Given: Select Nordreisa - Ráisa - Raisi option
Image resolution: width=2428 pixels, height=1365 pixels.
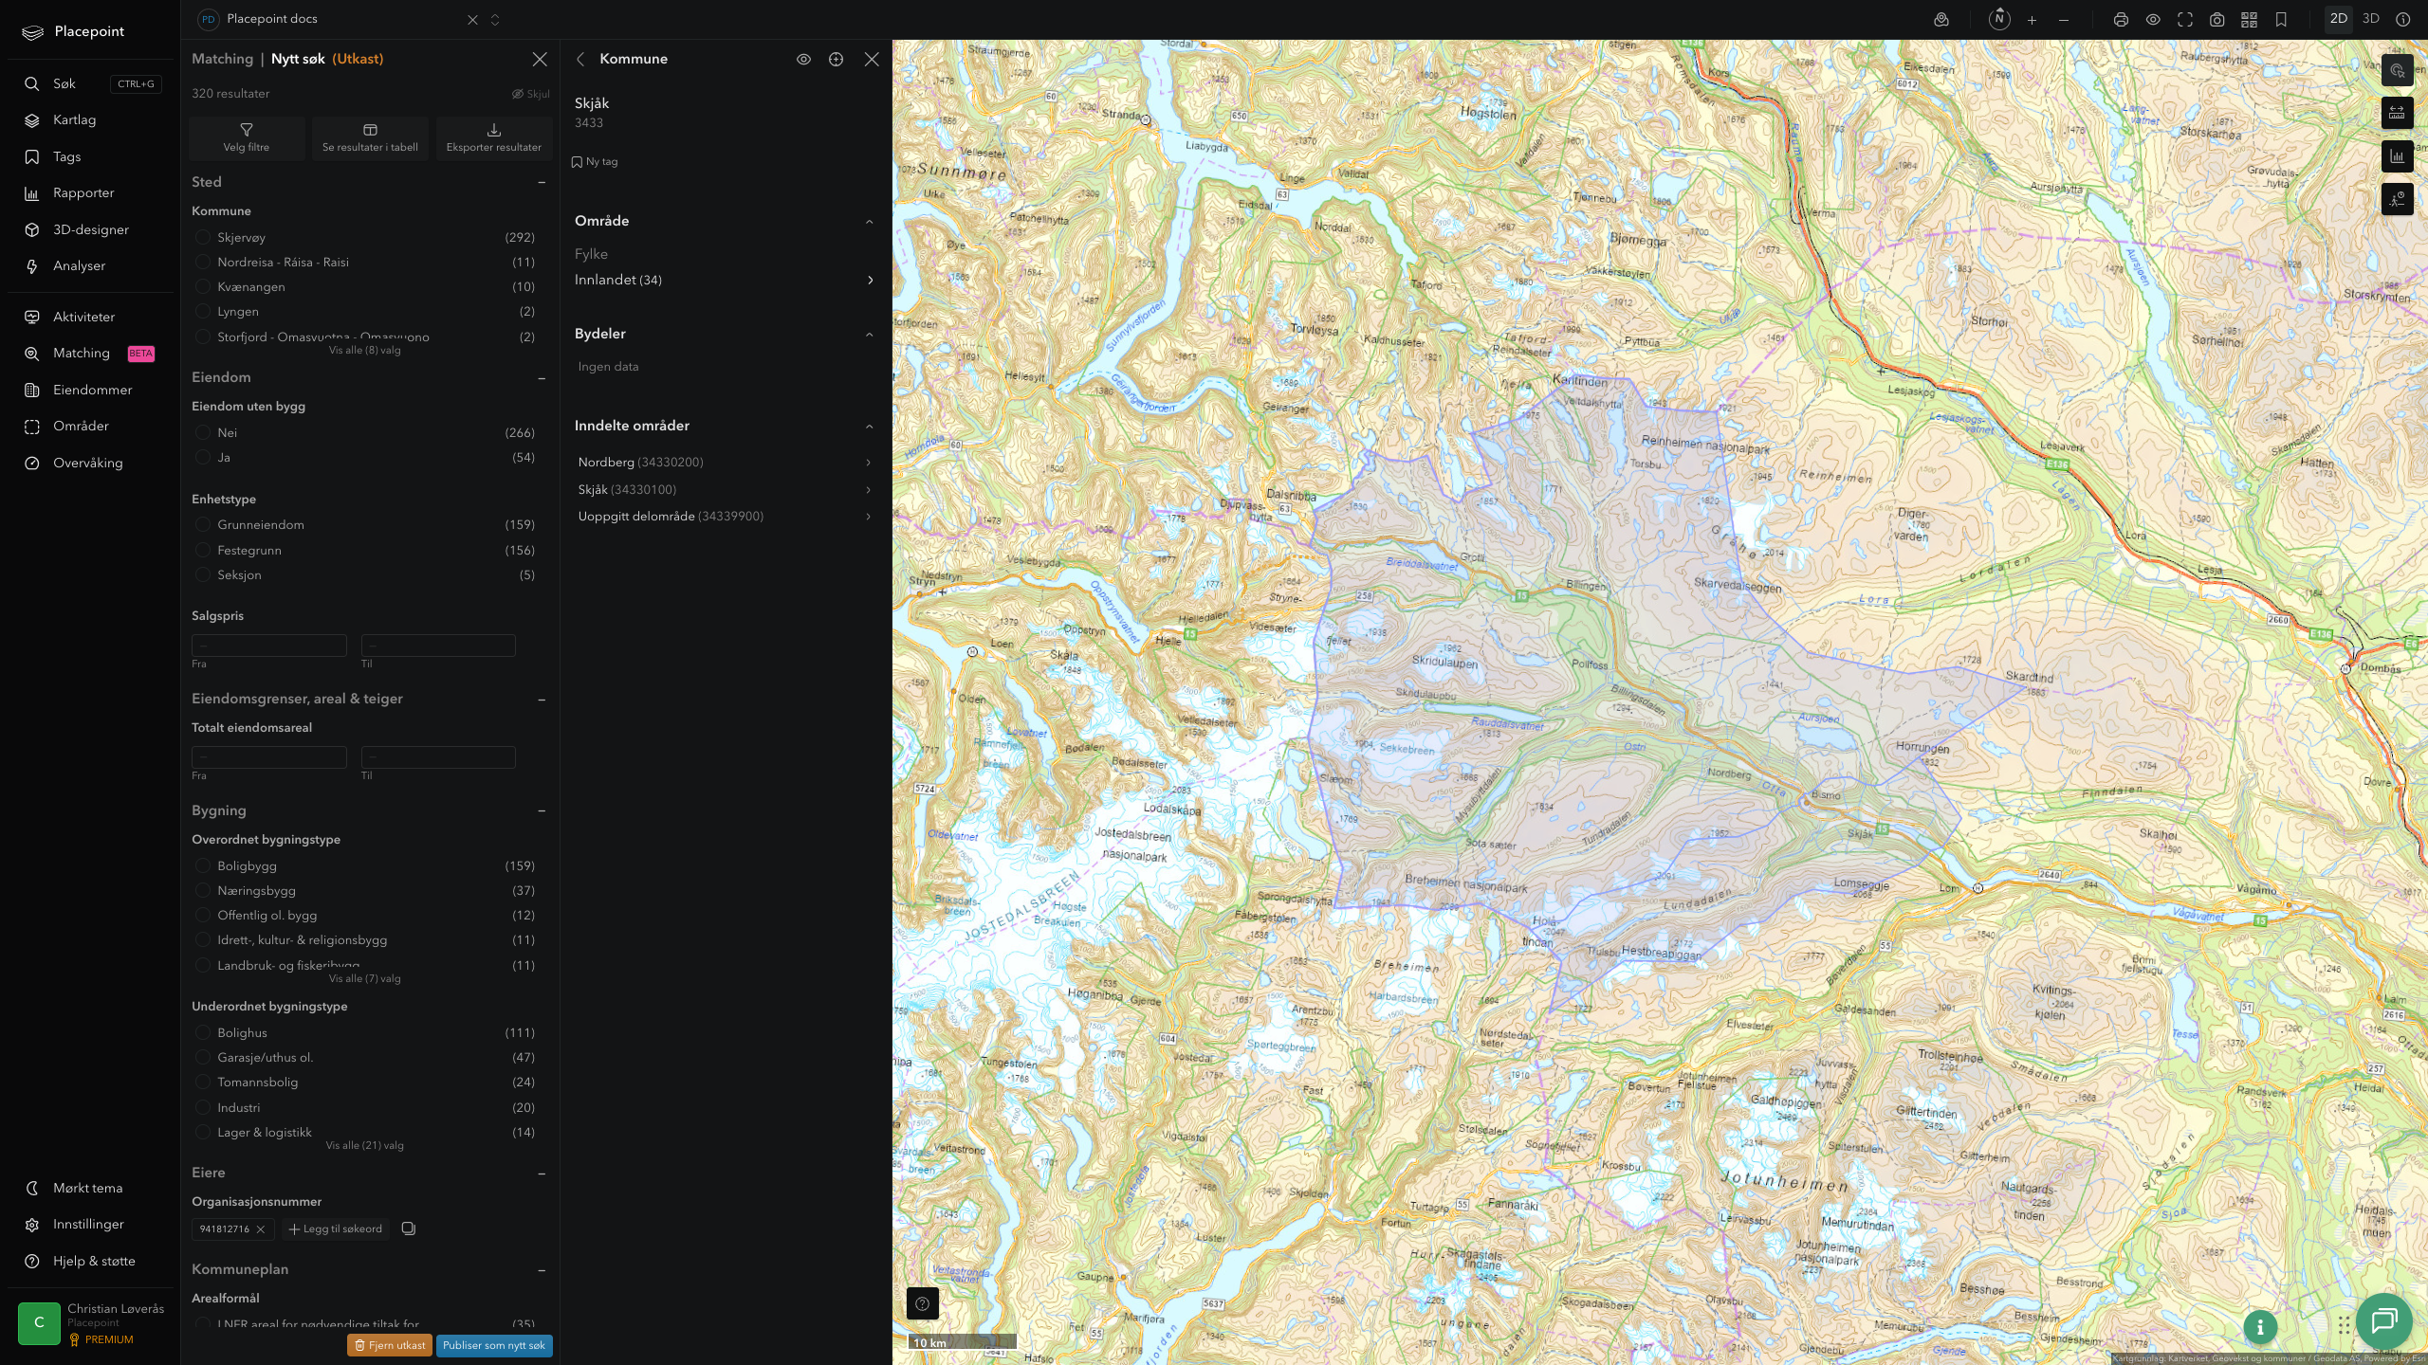Looking at the screenshot, I should [x=202, y=263].
